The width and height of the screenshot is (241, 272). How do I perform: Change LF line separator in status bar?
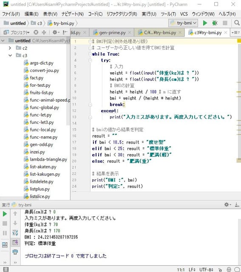point(192,269)
